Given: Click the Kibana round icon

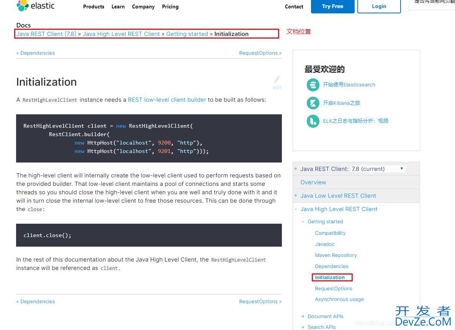Looking at the screenshot, I should pyautogui.click(x=313, y=103).
